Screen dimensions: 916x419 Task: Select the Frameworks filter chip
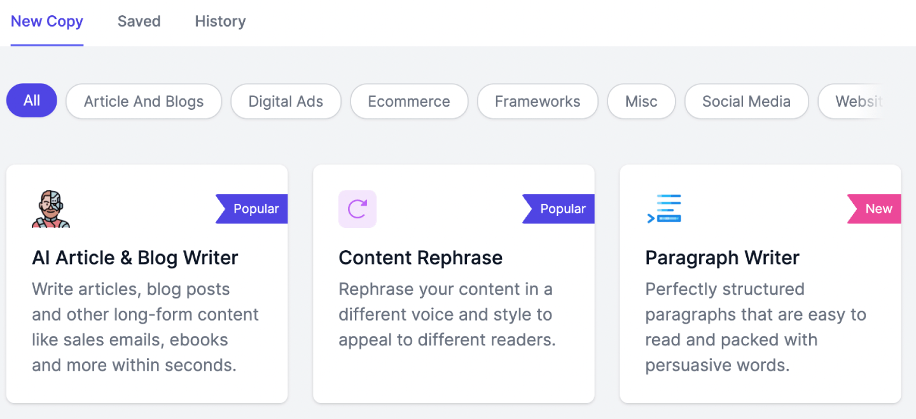click(538, 102)
